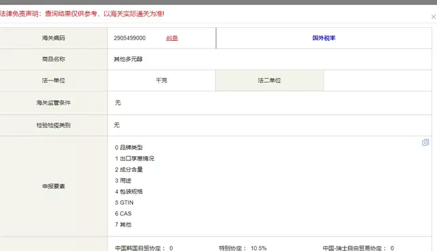Select the 5 GTIN element
The height and width of the screenshot is (251, 437).
coord(124,203)
